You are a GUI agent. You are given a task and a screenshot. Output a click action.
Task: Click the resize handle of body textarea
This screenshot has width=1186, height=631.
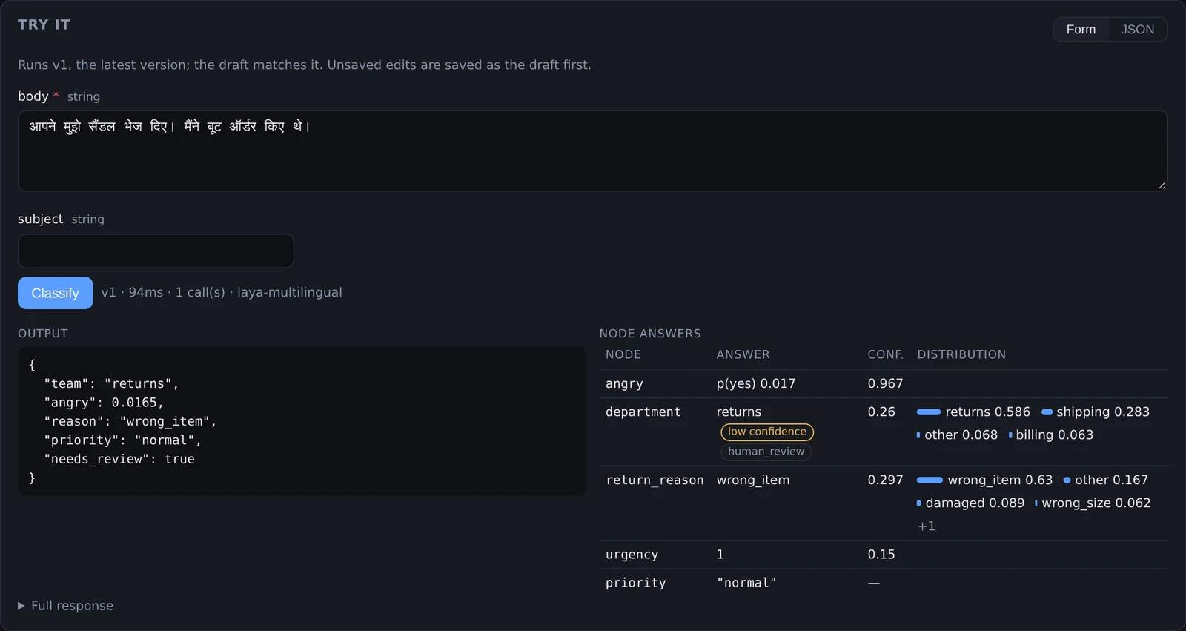(x=1162, y=185)
